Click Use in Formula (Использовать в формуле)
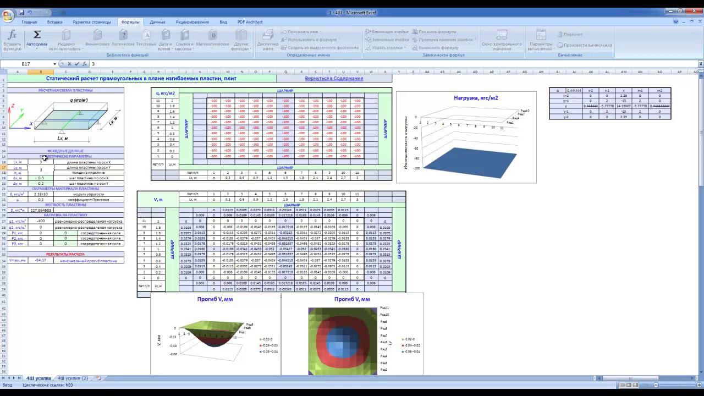The width and height of the screenshot is (704, 396). coord(309,40)
